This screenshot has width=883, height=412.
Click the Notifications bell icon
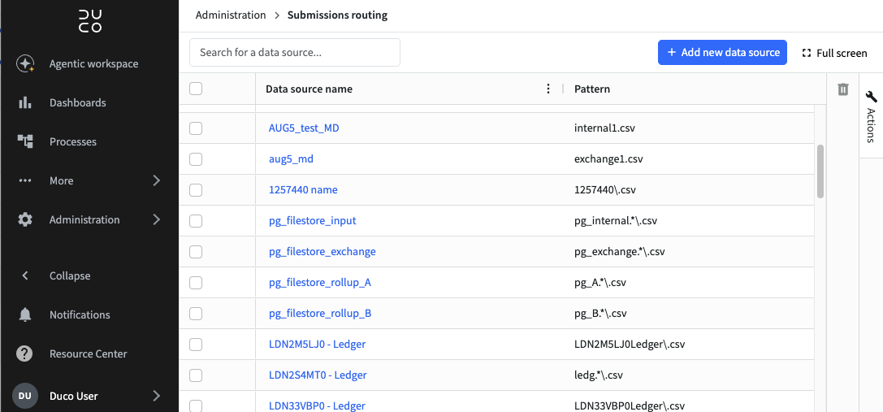tap(25, 314)
